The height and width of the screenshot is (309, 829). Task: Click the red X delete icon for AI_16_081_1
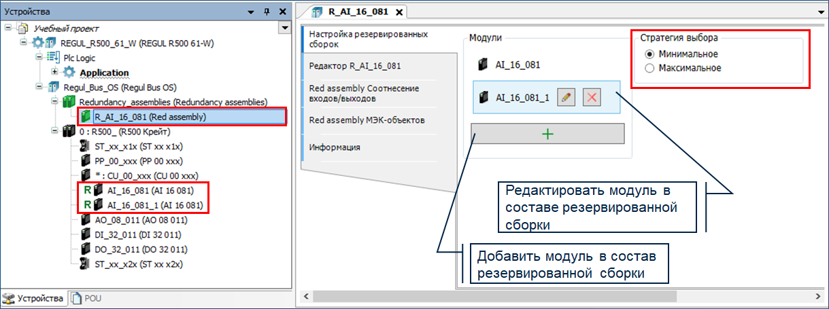pyautogui.click(x=592, y=97)
